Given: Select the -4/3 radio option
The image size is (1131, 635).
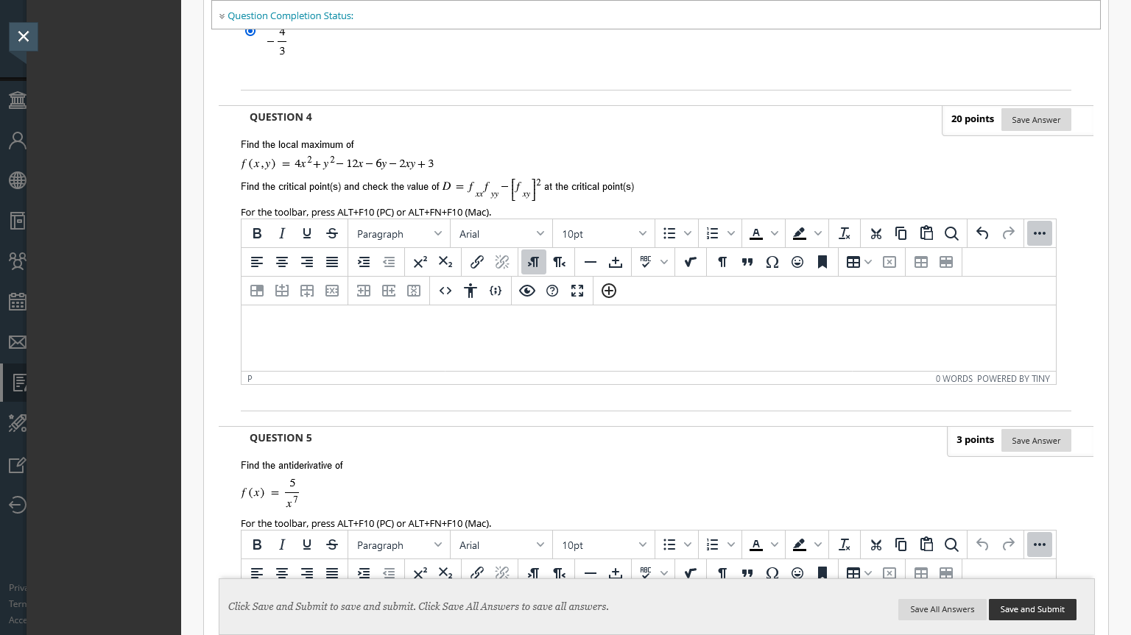Looking at the screenshot, I should point(250,31).
